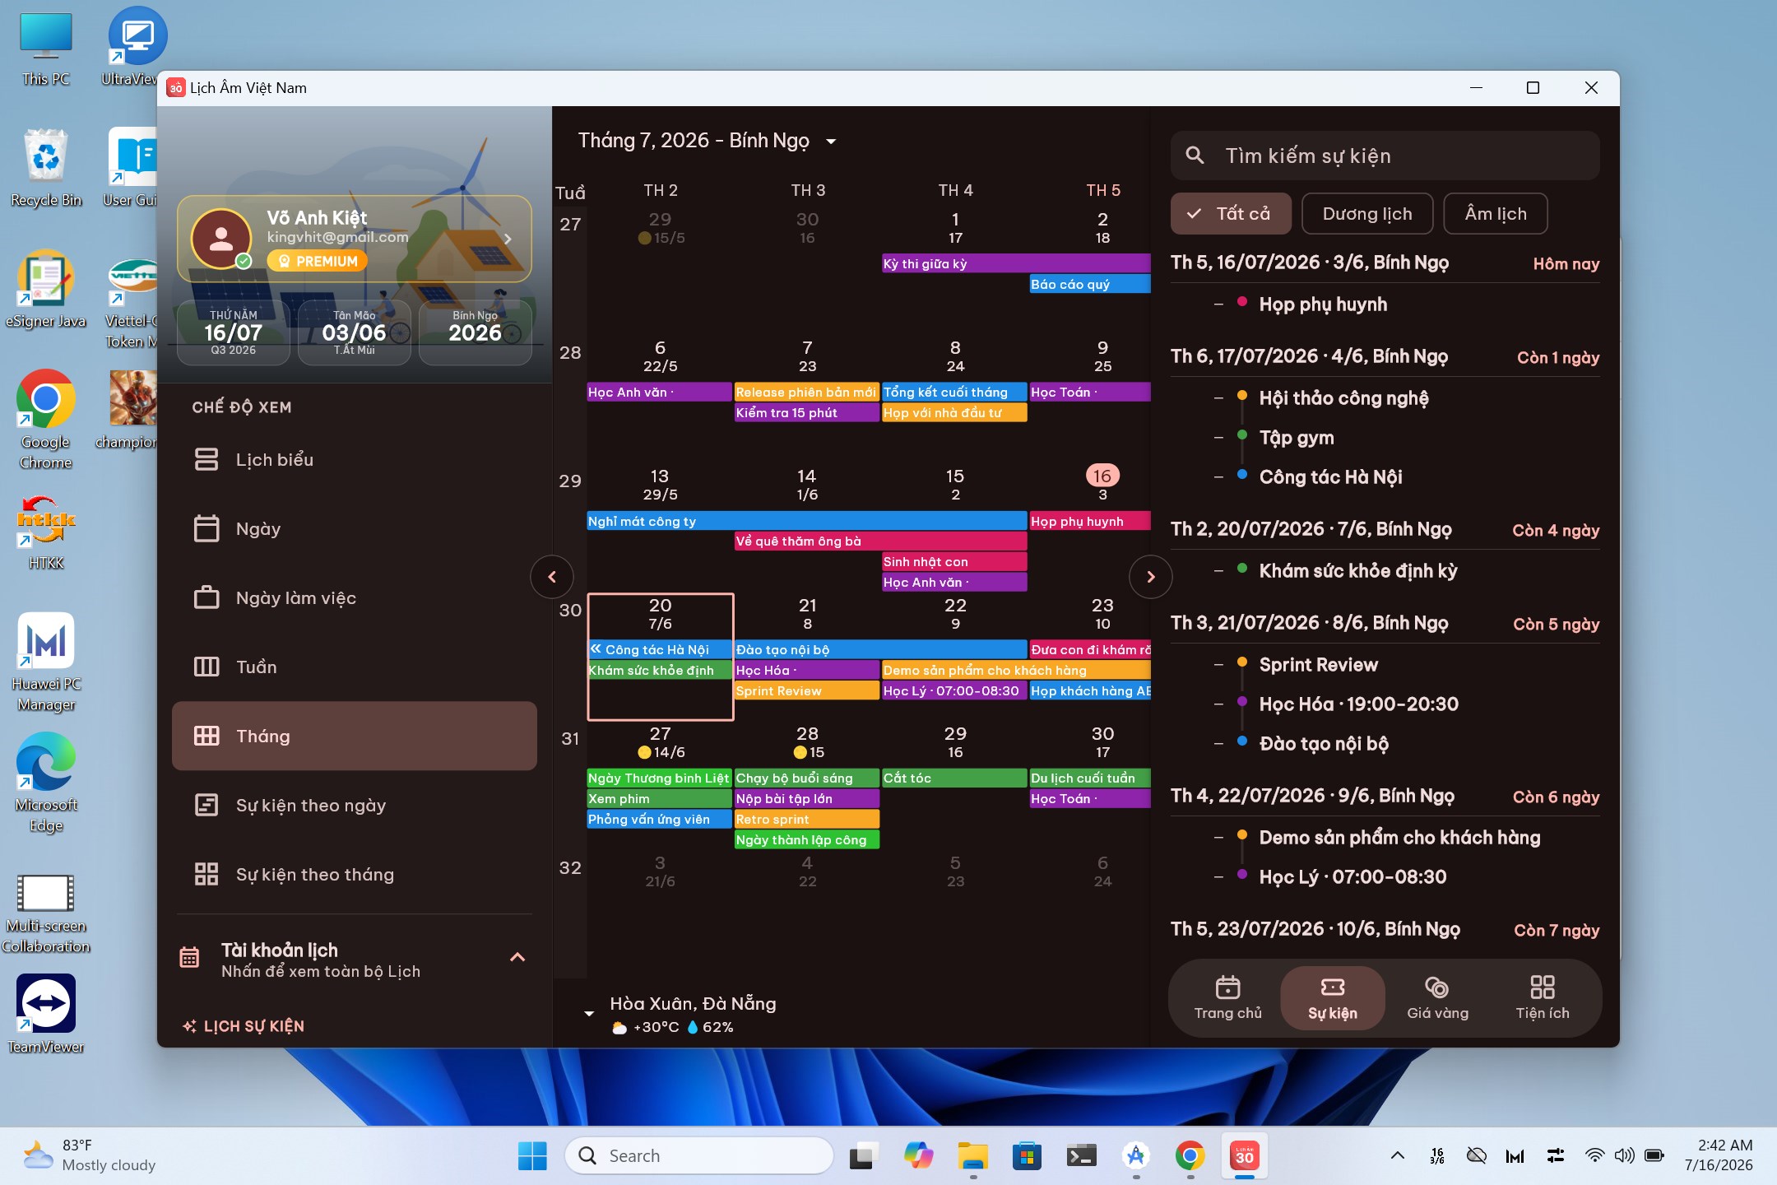The image size is (1777, 1185).
Task: Click the Tìm kiếm sự kiện field
Action: (x=1385, y=156)
